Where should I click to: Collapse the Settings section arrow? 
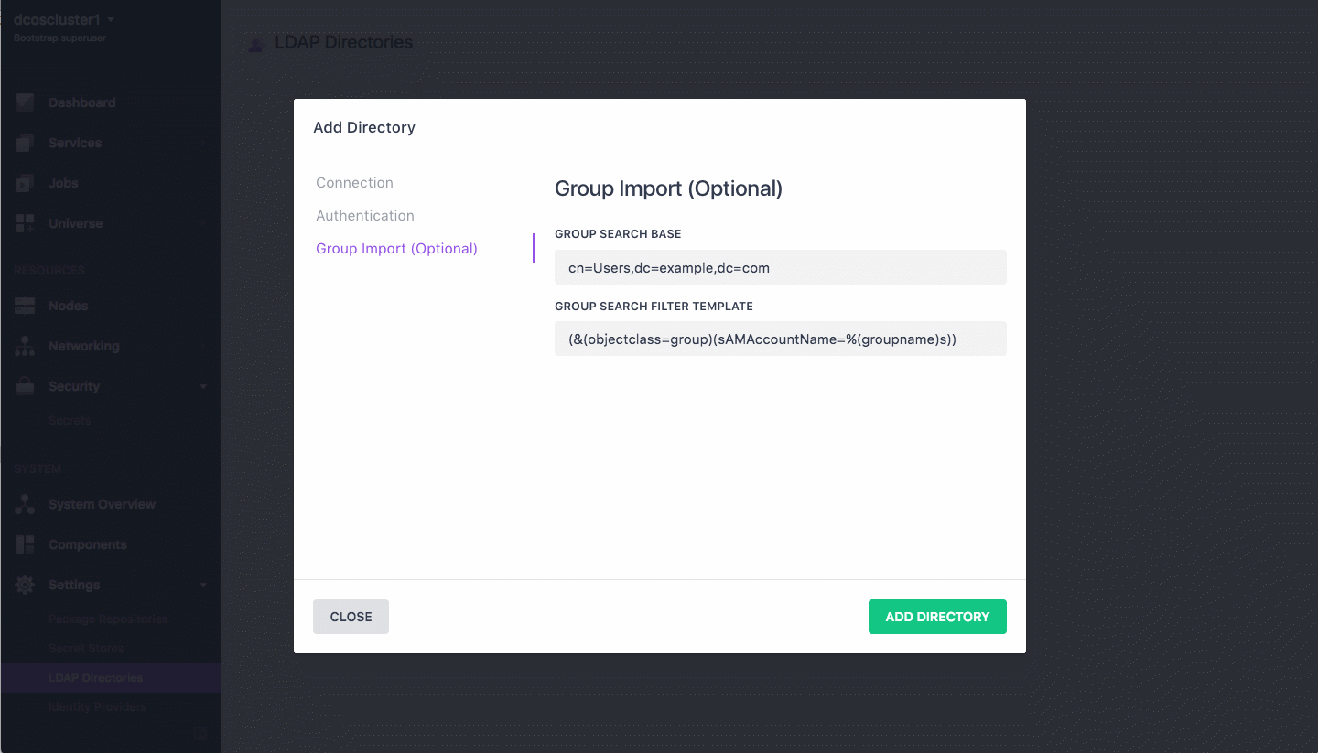(203, 585)
